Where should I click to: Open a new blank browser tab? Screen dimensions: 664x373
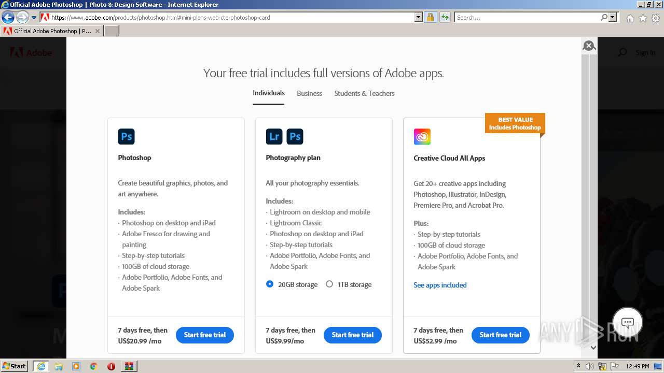pos(112,31)
